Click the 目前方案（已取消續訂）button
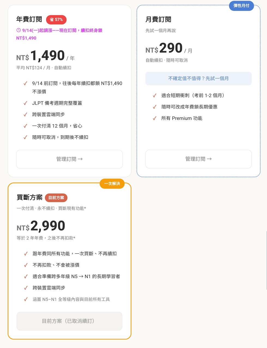 (69, 321)
